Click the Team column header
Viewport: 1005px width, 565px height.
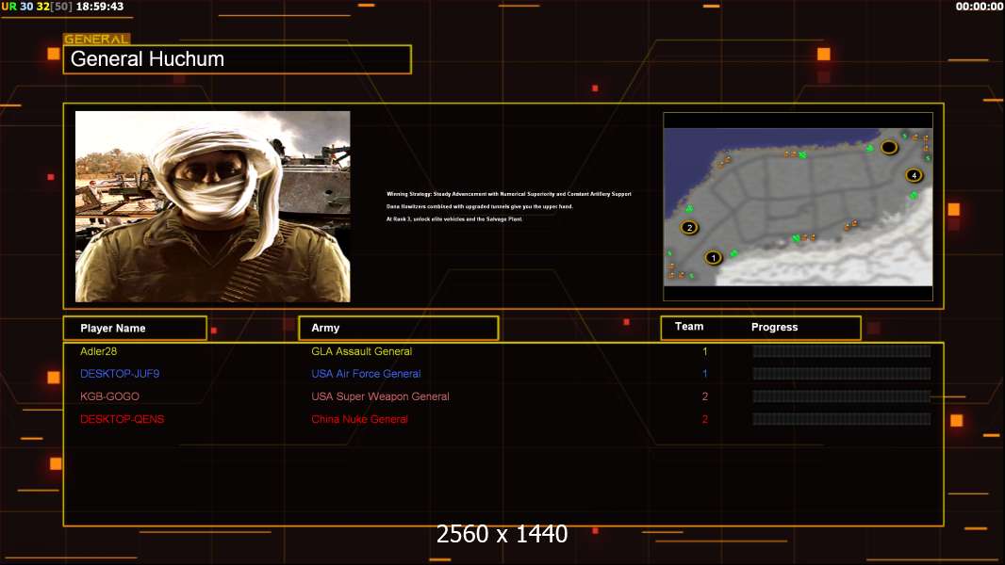tap(689, 327)
